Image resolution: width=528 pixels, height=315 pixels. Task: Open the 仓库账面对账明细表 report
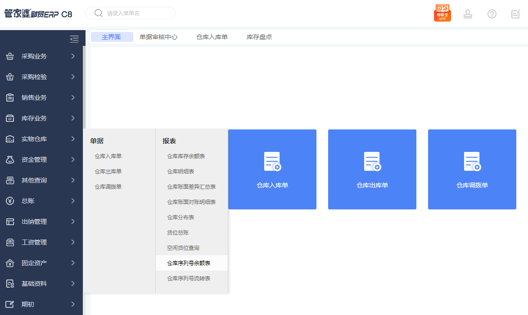(x=191, y=202)
